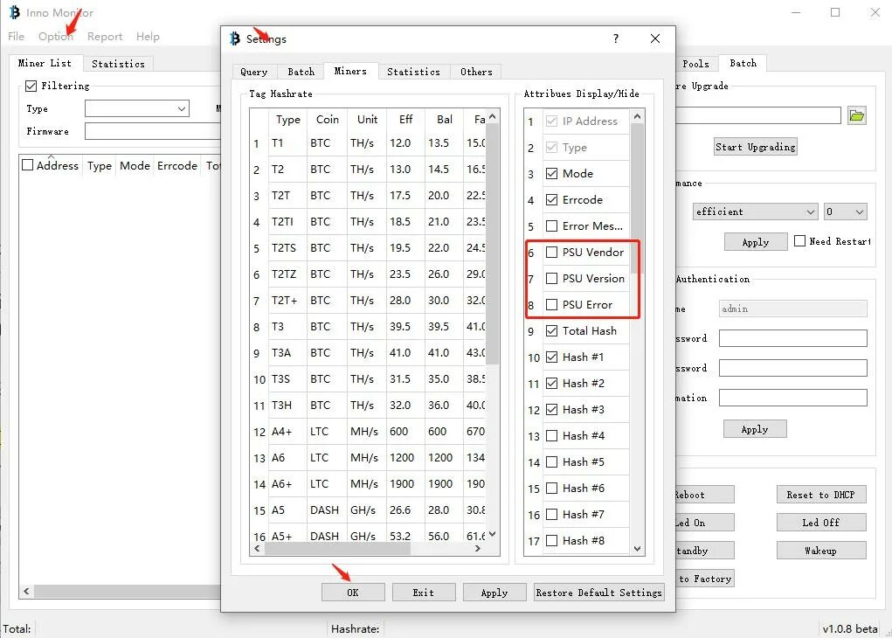This screenshot has width=892, height=638.
Task: Switch to the Others settings tab
Action: click(476, 72)
